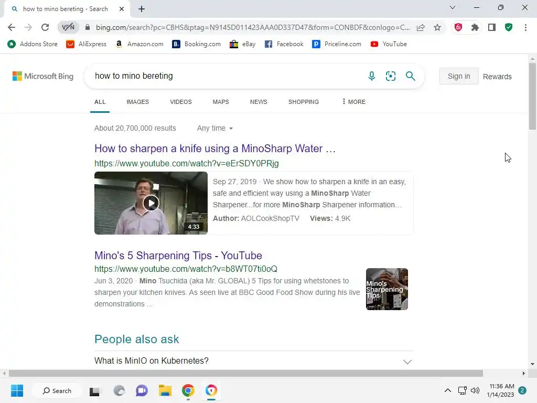Image resolution: width=537 pixels, height=403 pixels.
Task: Show hidden system tray icons
Action: click(448, 390)
